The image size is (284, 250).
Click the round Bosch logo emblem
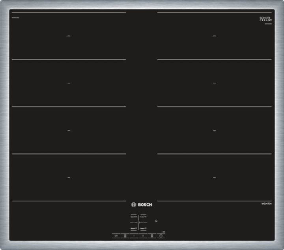click(x=133, y=205)
